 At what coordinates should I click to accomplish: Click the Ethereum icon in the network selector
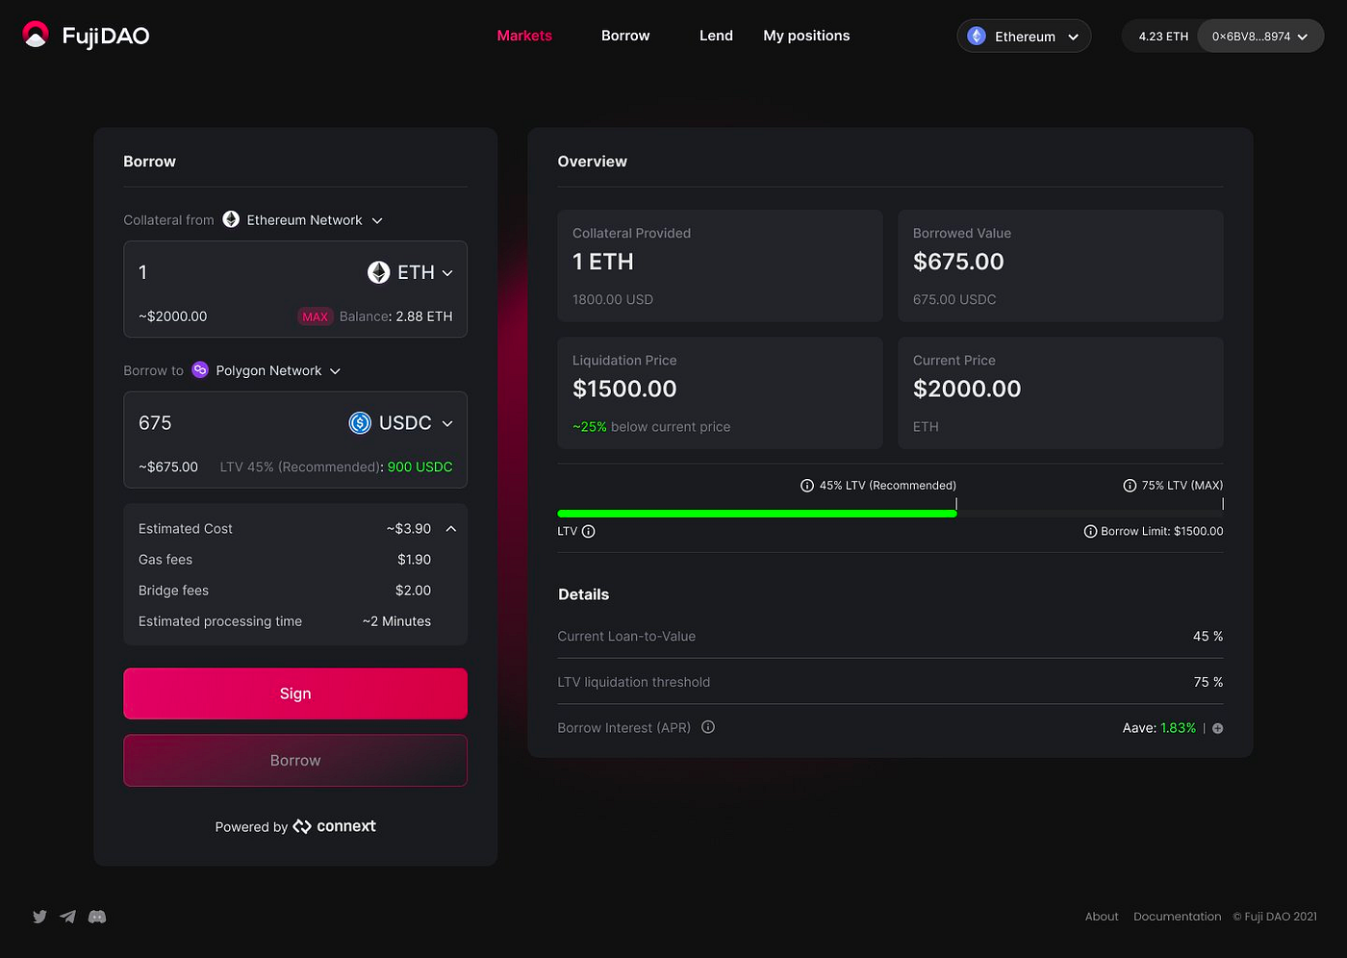point(977,36)
